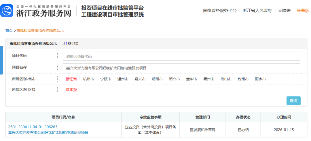Open project code 2601-330411-04-01-306263 link
Screen dimensions: 311x141
(33, 127)
